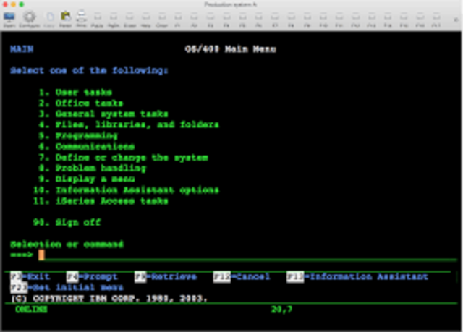Click the PgDn key toolbar button

tap(114, 20)
